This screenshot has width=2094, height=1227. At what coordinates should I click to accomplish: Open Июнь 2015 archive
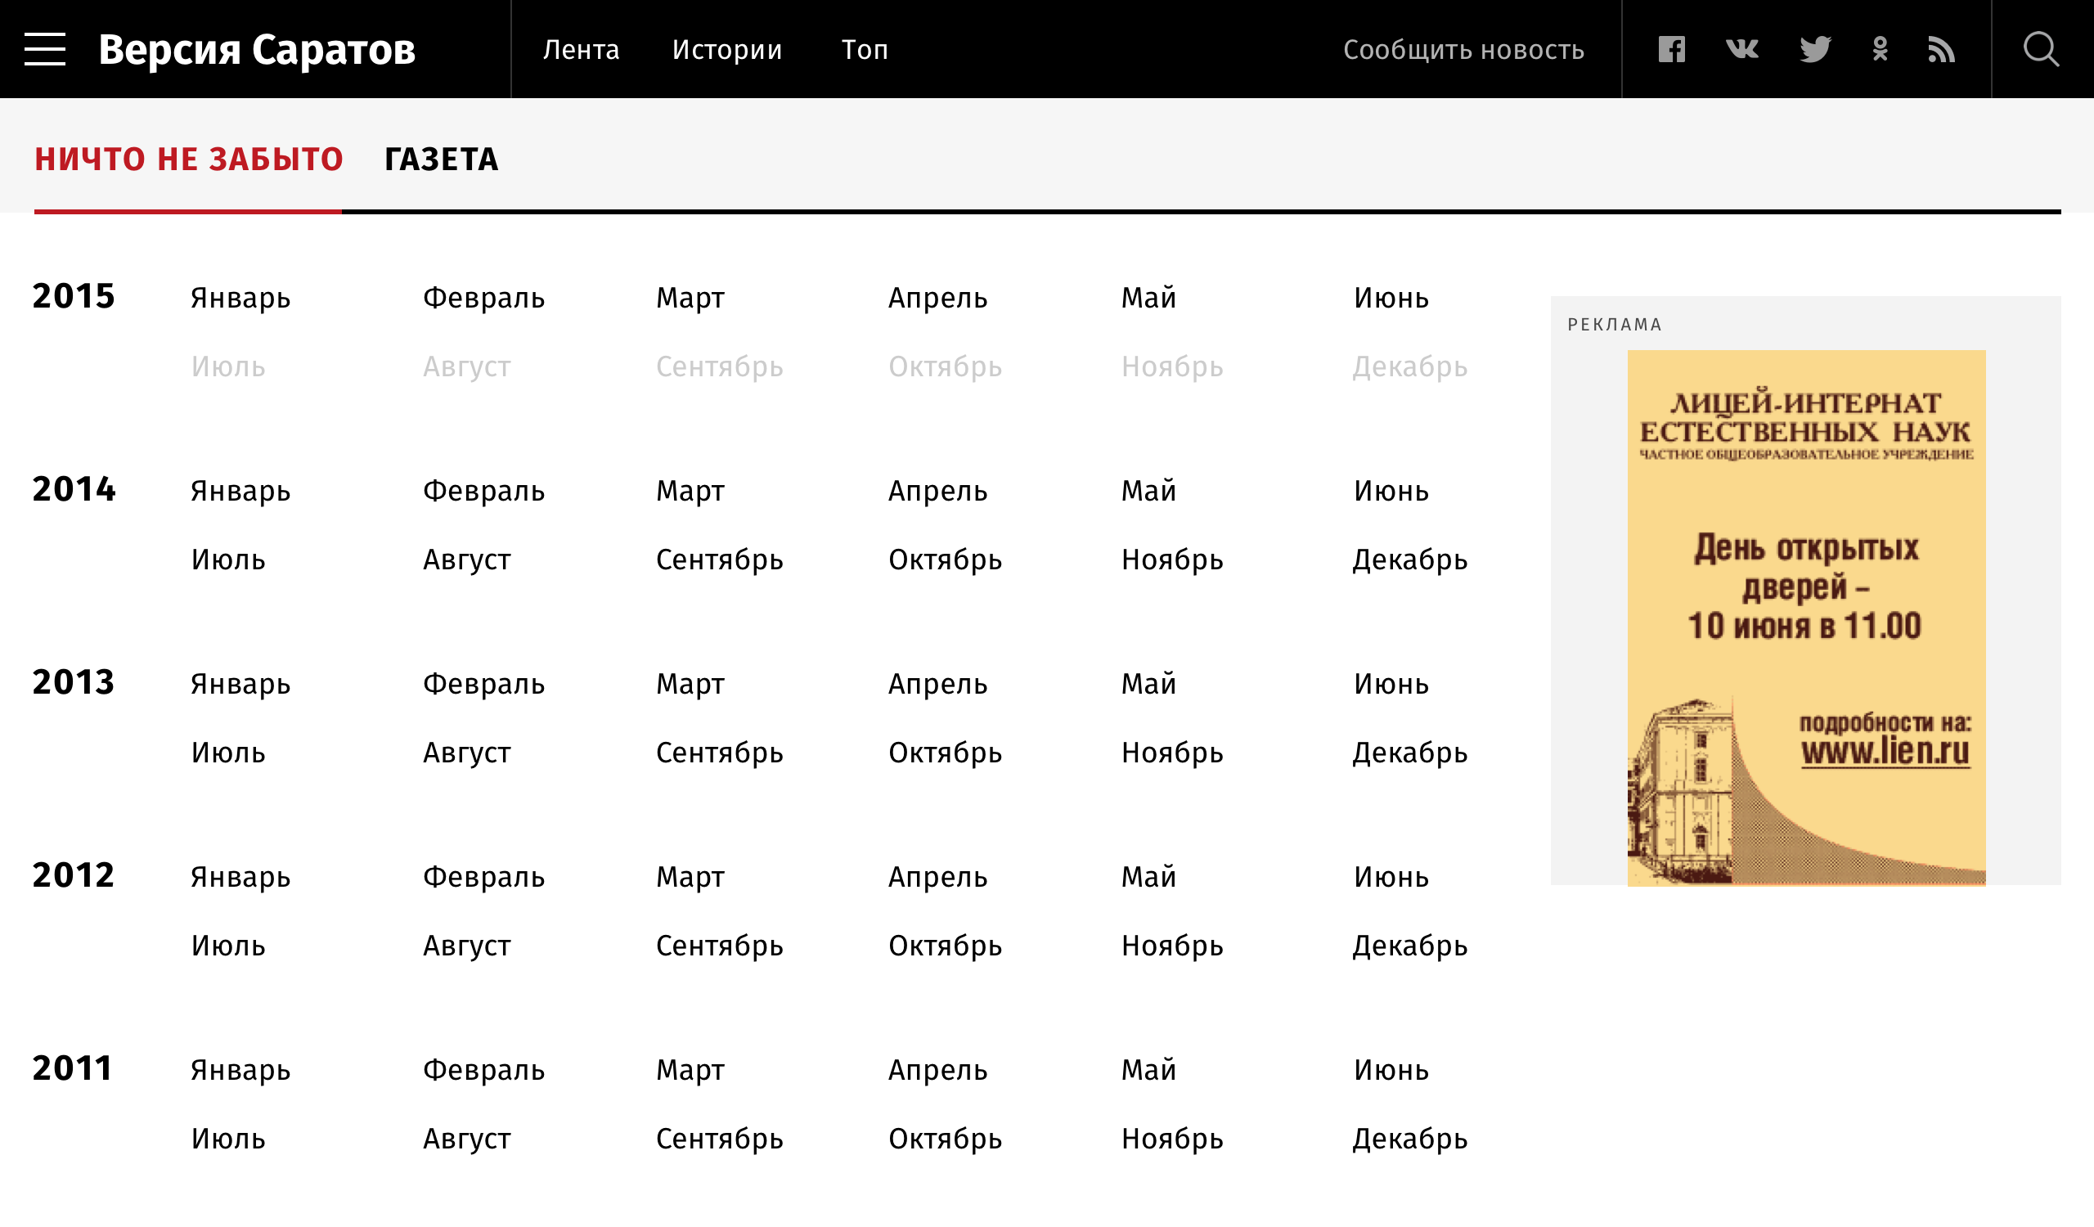point(1391,298)
